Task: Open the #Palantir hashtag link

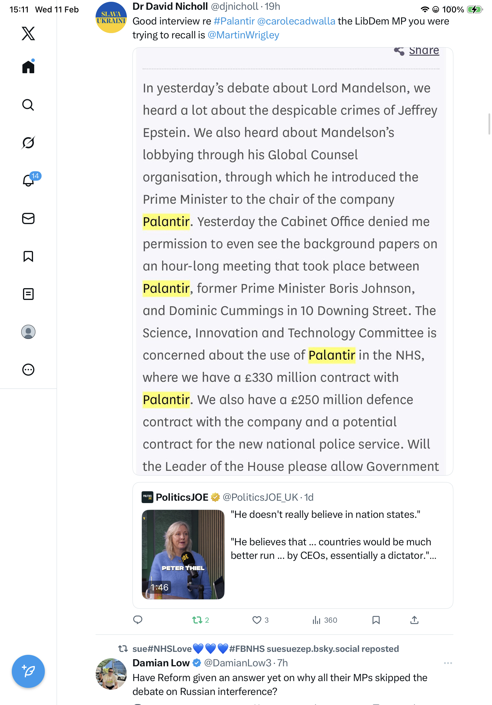Action: (x=234, y=21)
